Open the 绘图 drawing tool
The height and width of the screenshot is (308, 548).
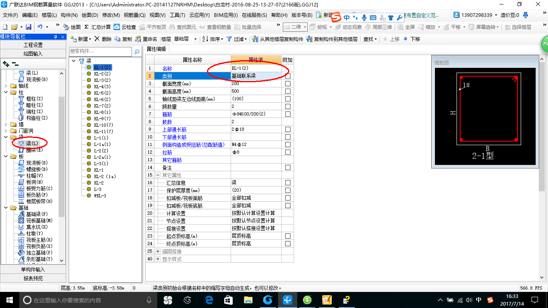[x=72, y=27]
